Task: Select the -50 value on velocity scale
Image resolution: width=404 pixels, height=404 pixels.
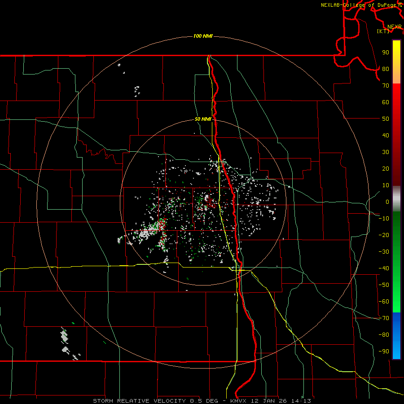Action: click(384, 285)
